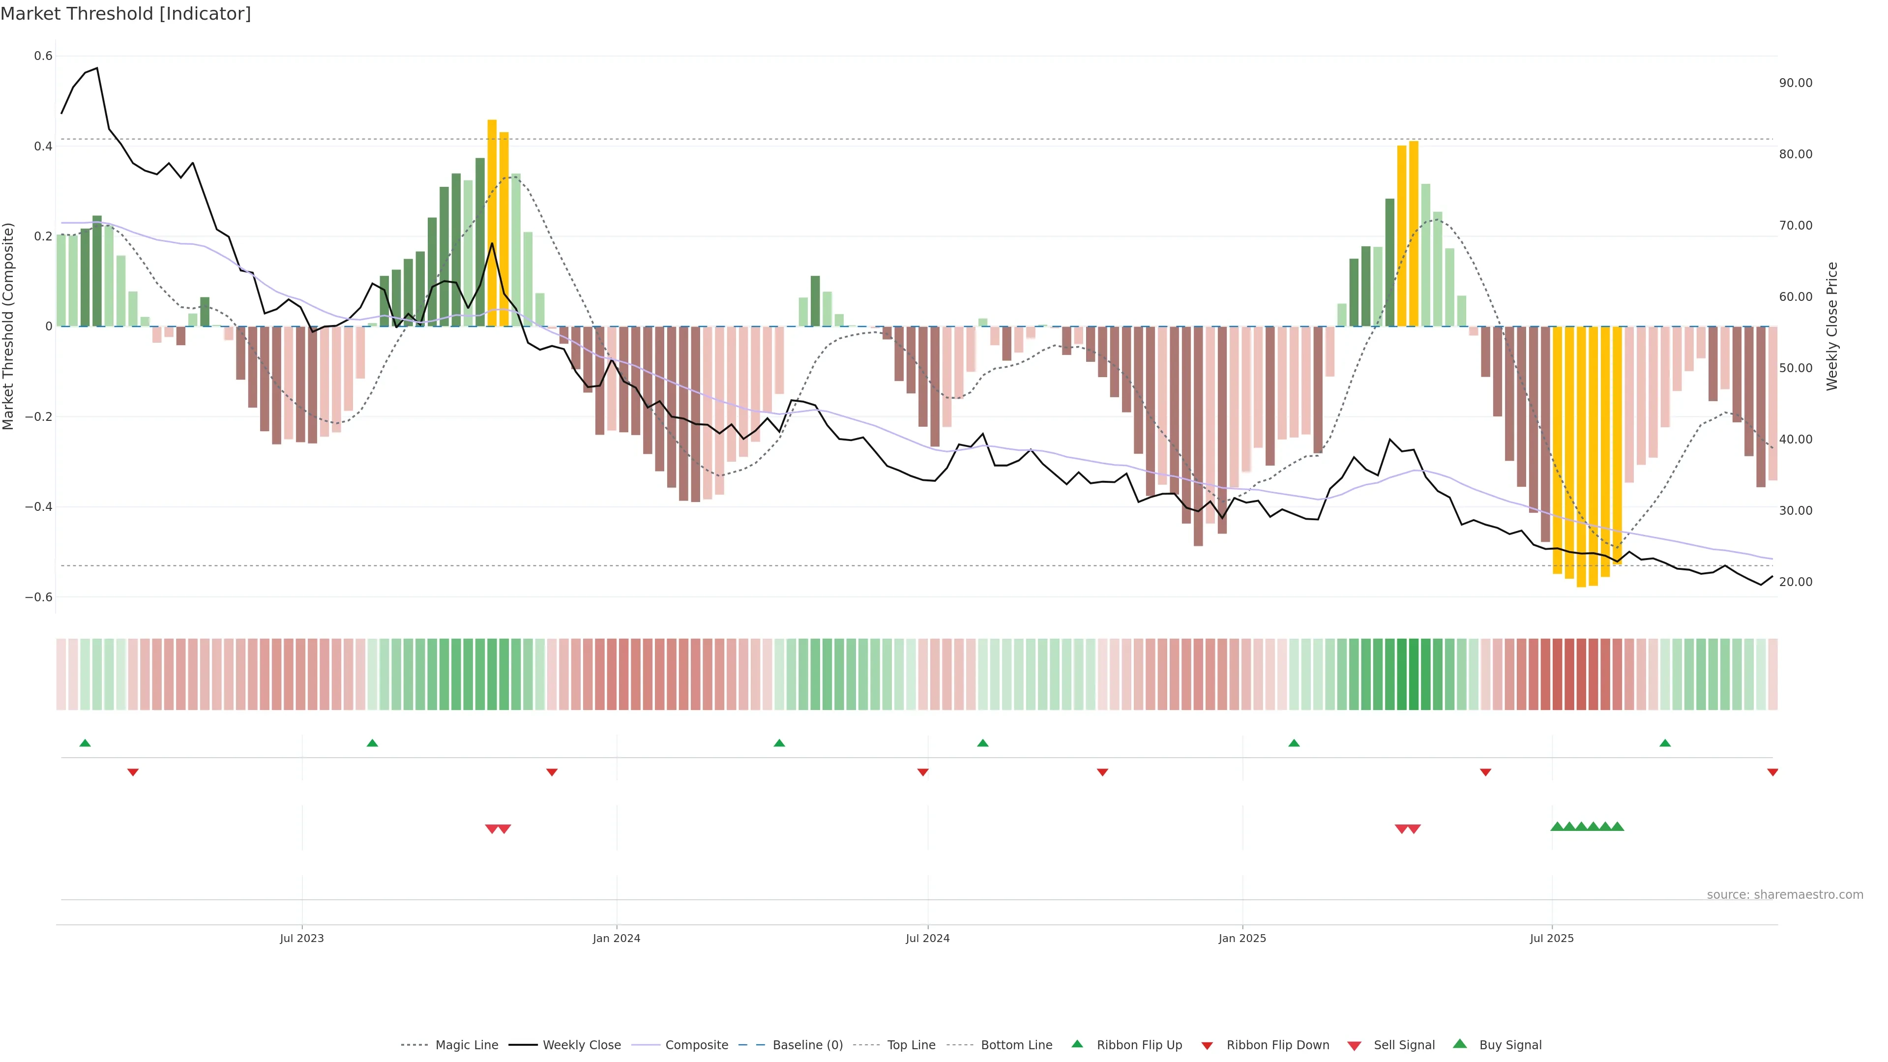Toggle the Top Line legend entry
This screenshot has width=1888, height=1062.
(x=911, y=1045)
